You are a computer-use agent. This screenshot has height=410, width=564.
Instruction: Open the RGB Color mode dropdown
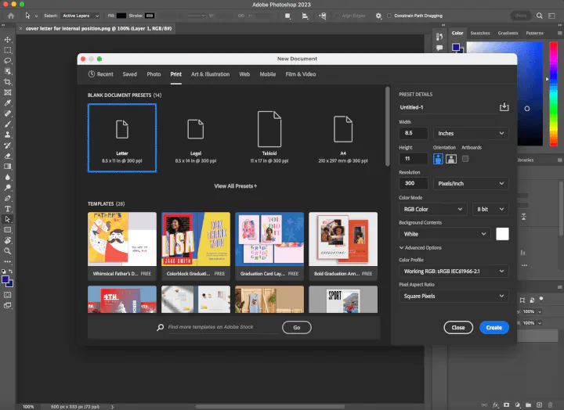(x=432, y=209)
